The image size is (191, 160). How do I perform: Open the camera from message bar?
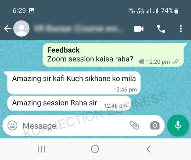155,125
